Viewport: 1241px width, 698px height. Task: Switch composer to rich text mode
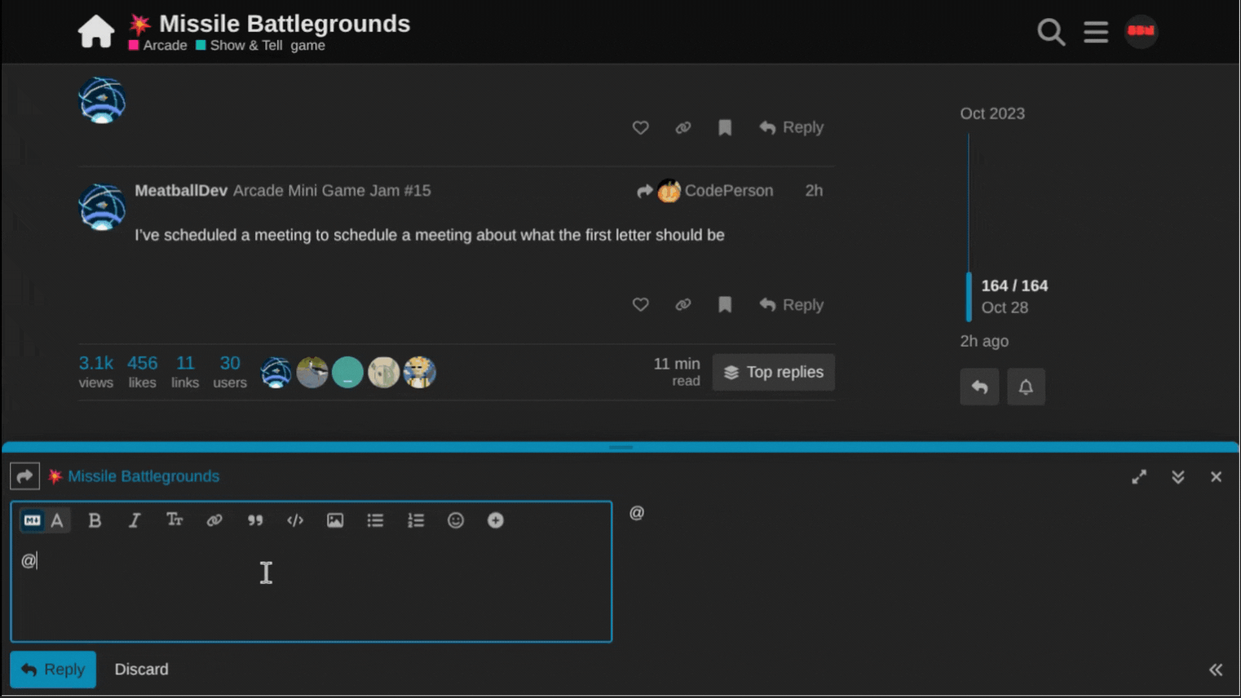click(x=58, y=520)
